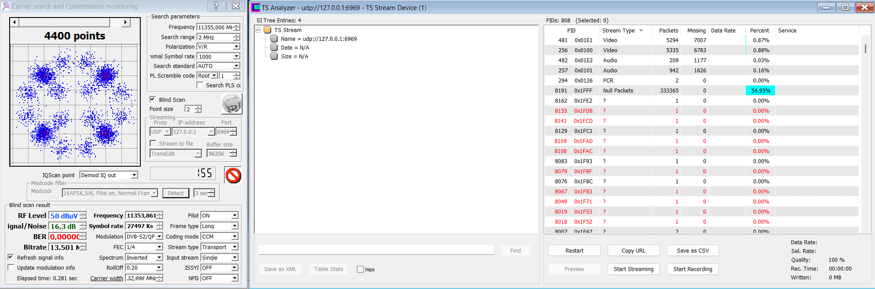Open the RollOff dropdown

[159, 268]
